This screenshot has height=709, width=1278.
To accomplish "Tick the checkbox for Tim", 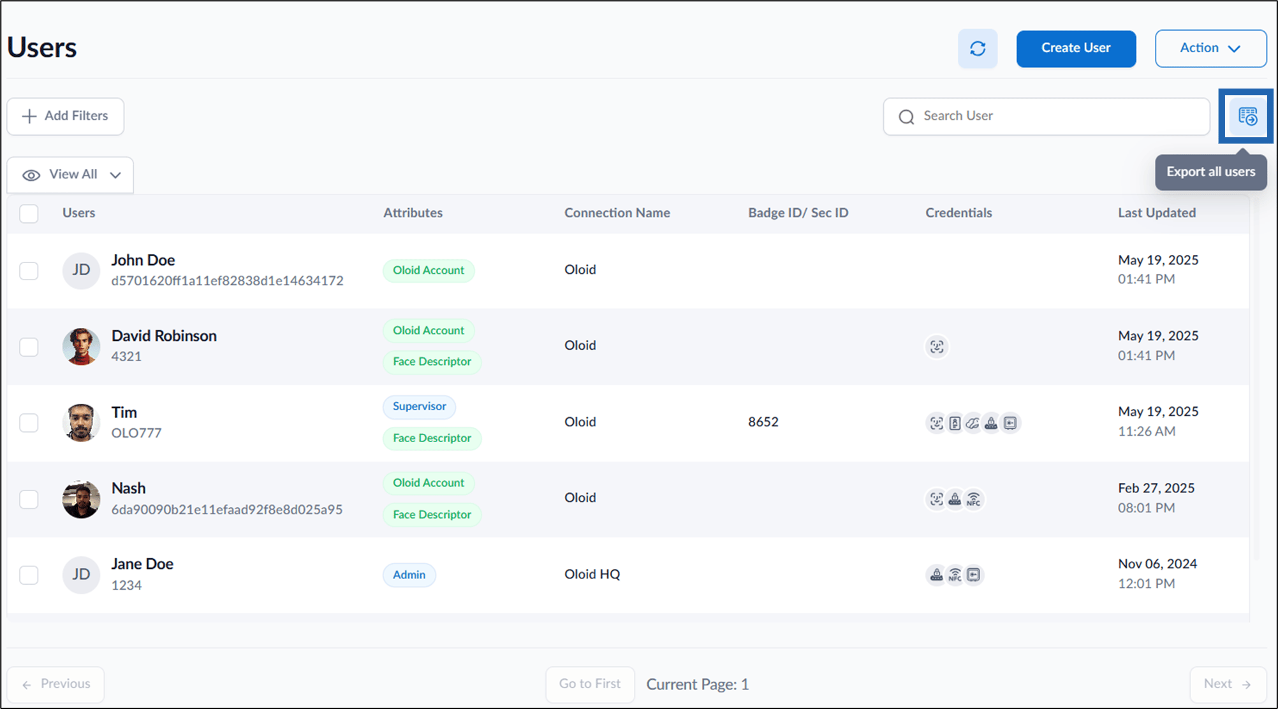I will (x=29, y=423).
